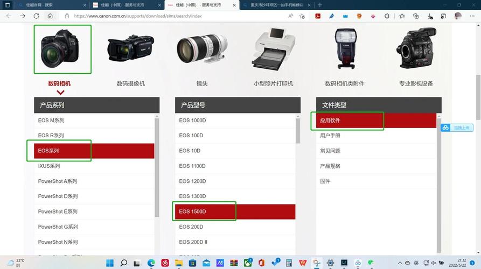The height and width of the screenshot is (269, 481).
Task: Click the red 数码相机 category label
Action: (x=59, y=83)
